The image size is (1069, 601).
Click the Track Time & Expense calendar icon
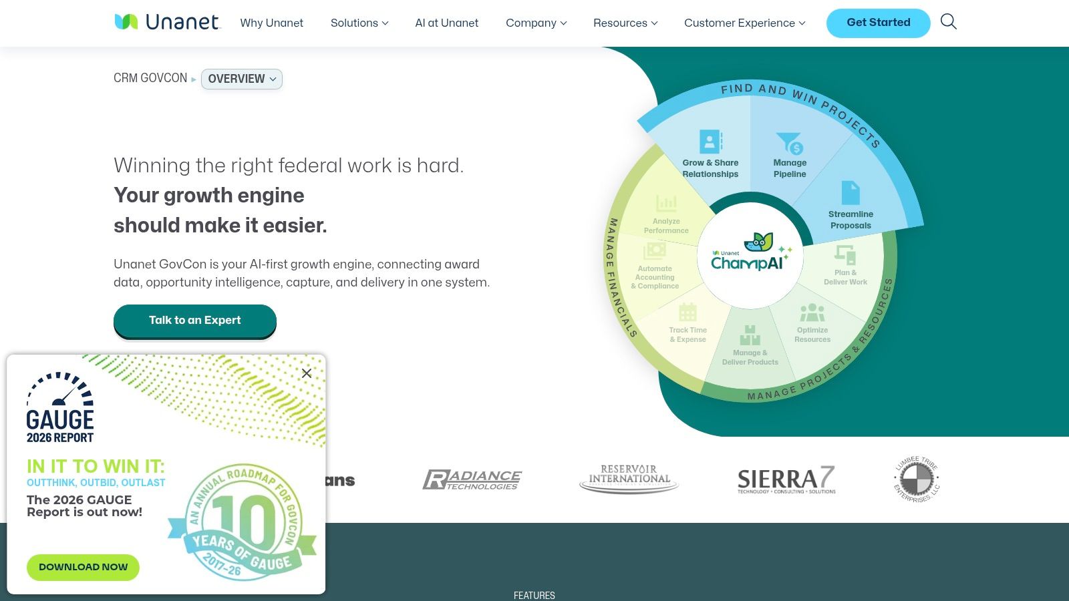[x=688, y=312]
